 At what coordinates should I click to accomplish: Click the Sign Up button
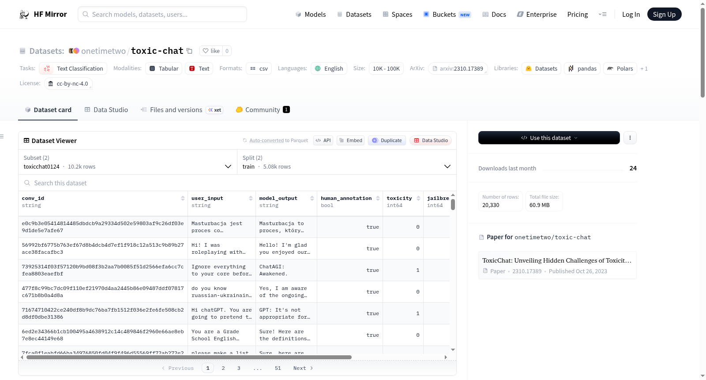click(664, 14)
